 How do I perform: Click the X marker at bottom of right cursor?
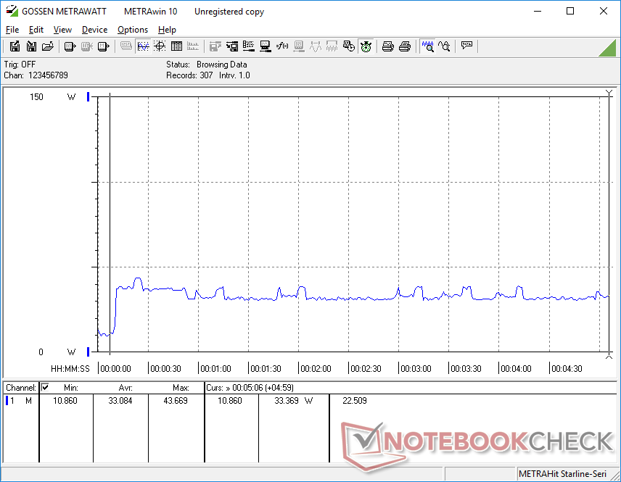point(609,356)
